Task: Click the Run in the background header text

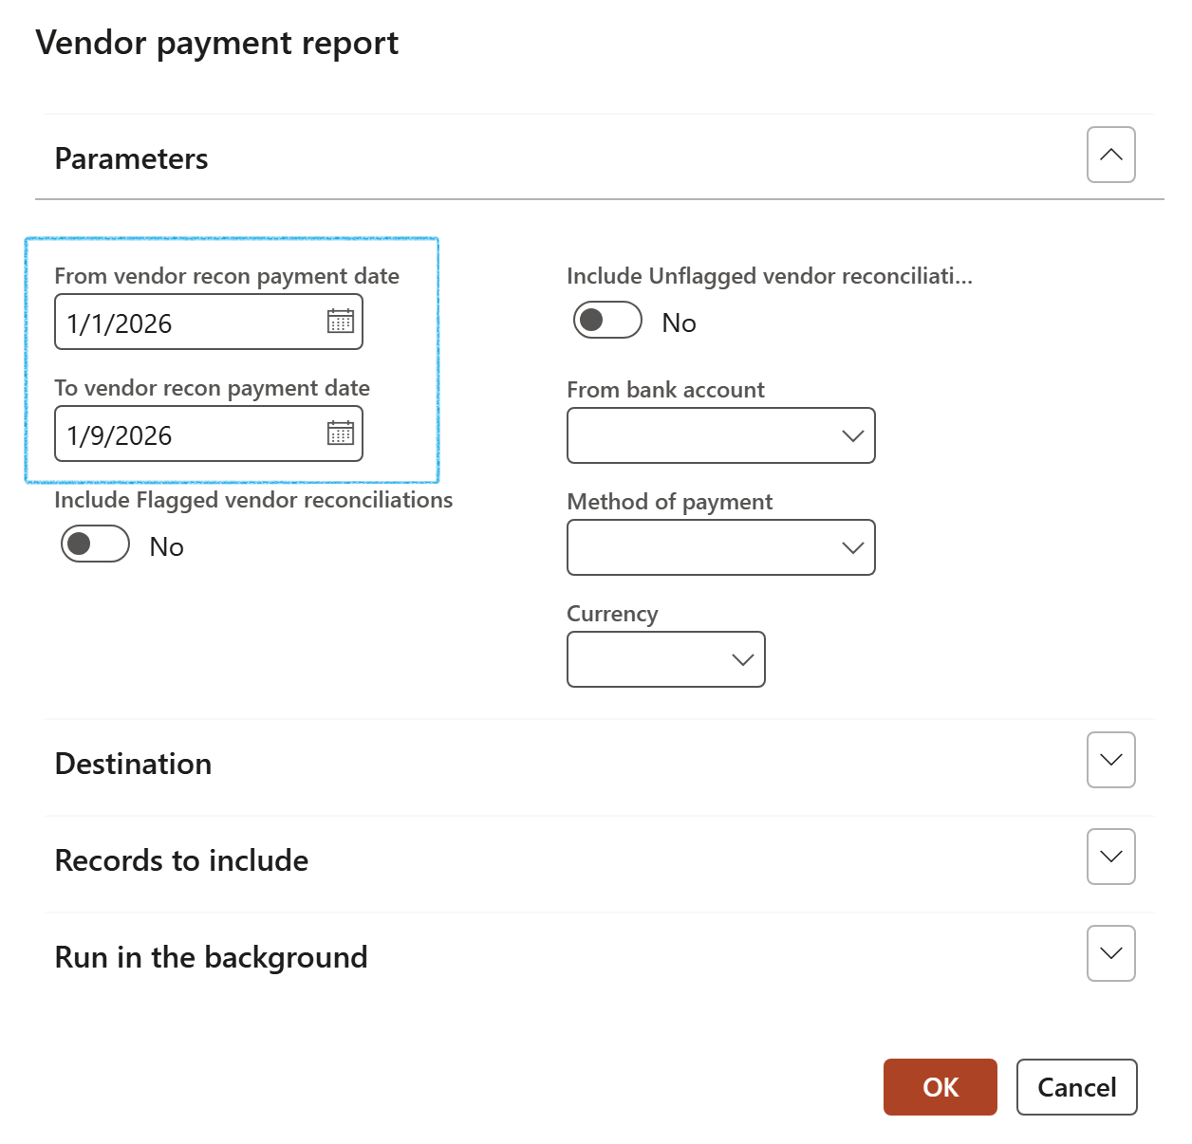Action: point(212,957)
